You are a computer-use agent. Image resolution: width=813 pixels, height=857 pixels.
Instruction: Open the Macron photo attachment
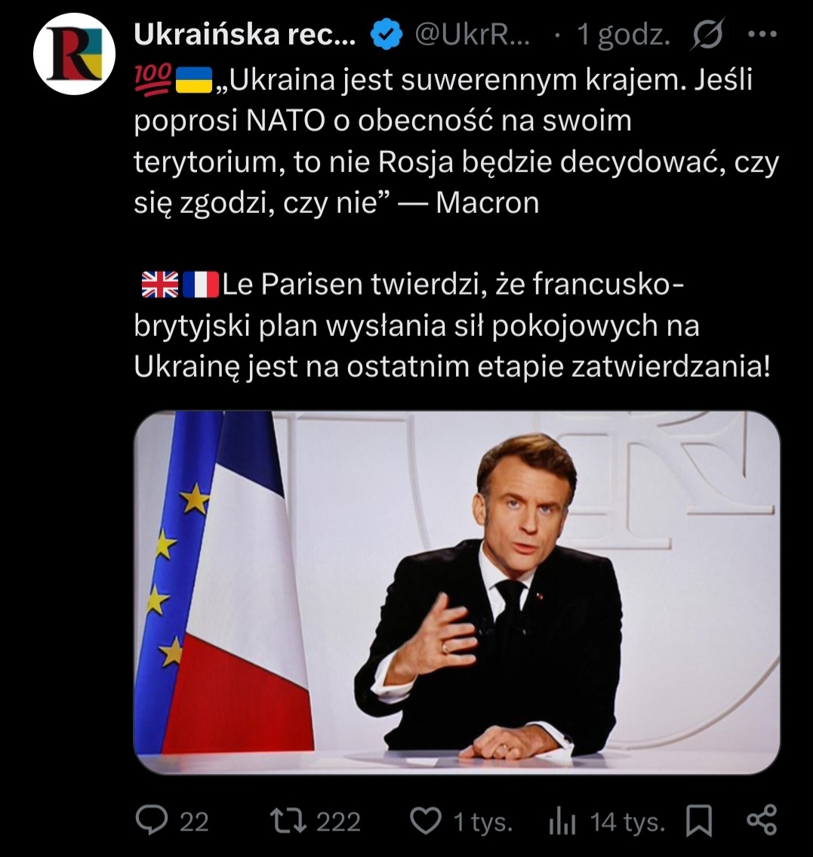tap(457, 592)
